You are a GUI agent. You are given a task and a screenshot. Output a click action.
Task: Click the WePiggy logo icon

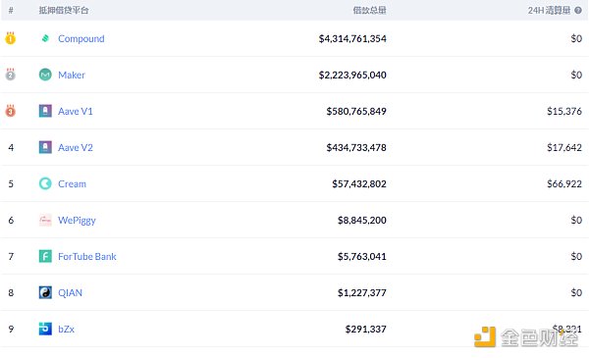45,220
